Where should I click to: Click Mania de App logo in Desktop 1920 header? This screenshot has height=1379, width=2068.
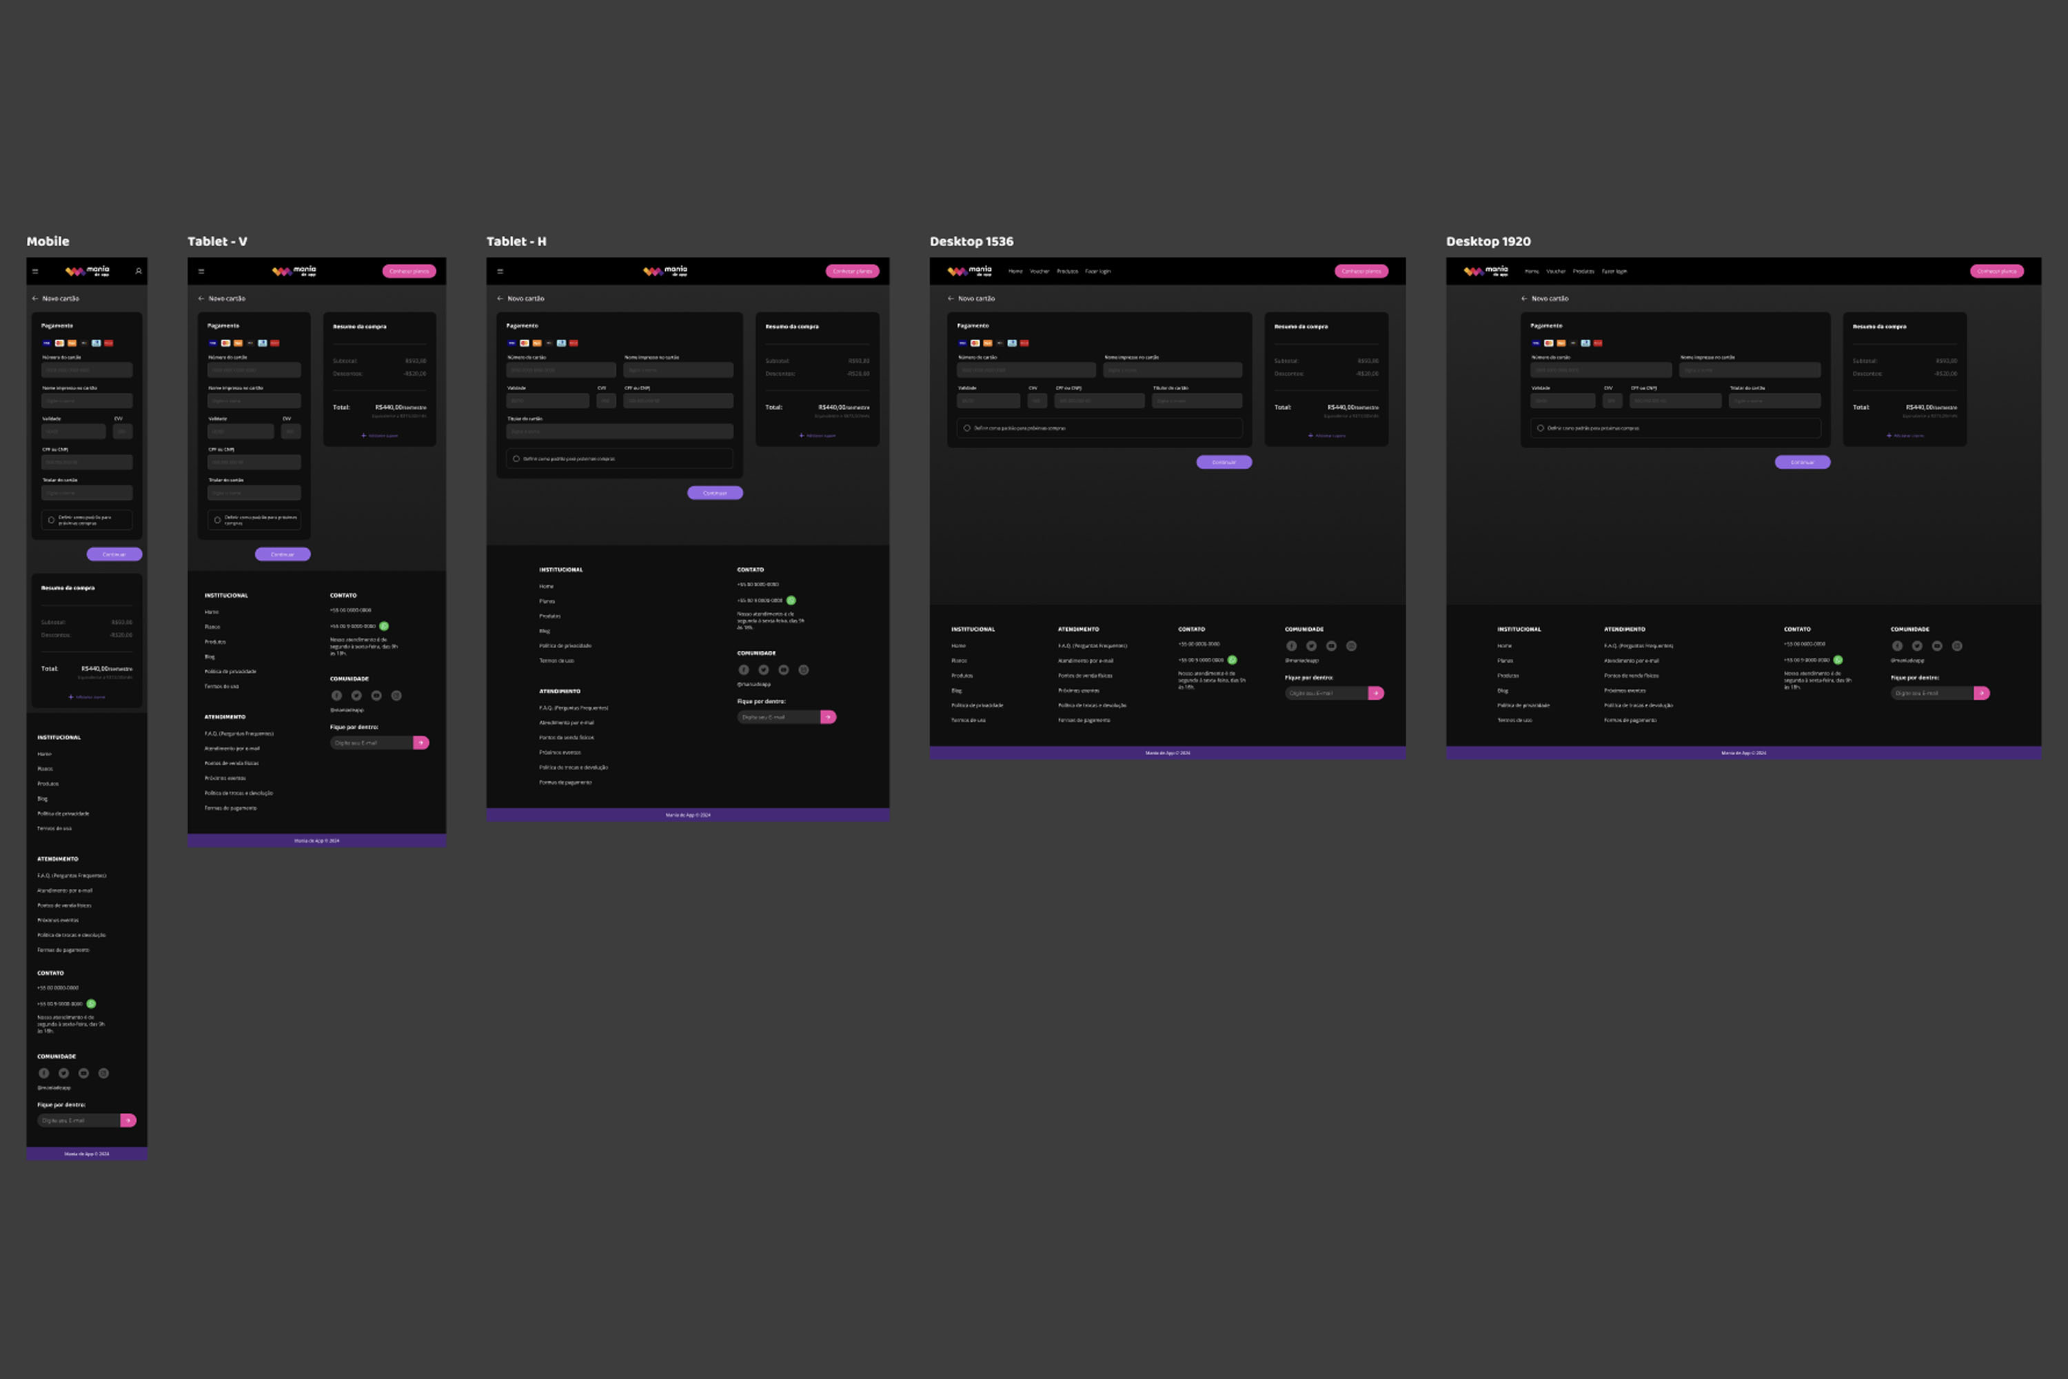[1486, 271]
